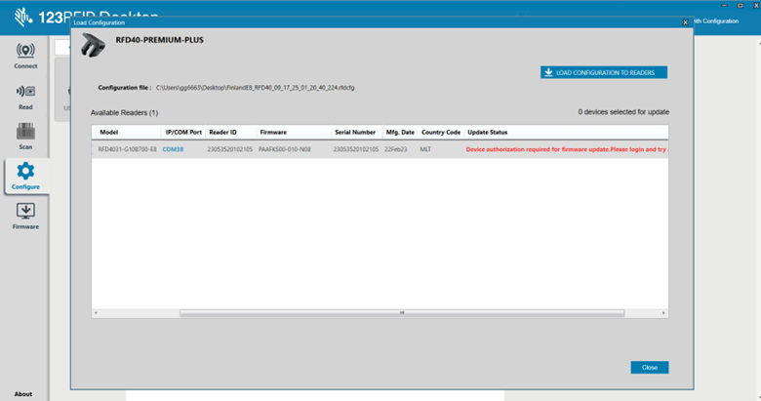Open the Connect section in sidebar
The height and width of the screenshot is (401, 761).
pyautogui.click(x=25, y=56)
